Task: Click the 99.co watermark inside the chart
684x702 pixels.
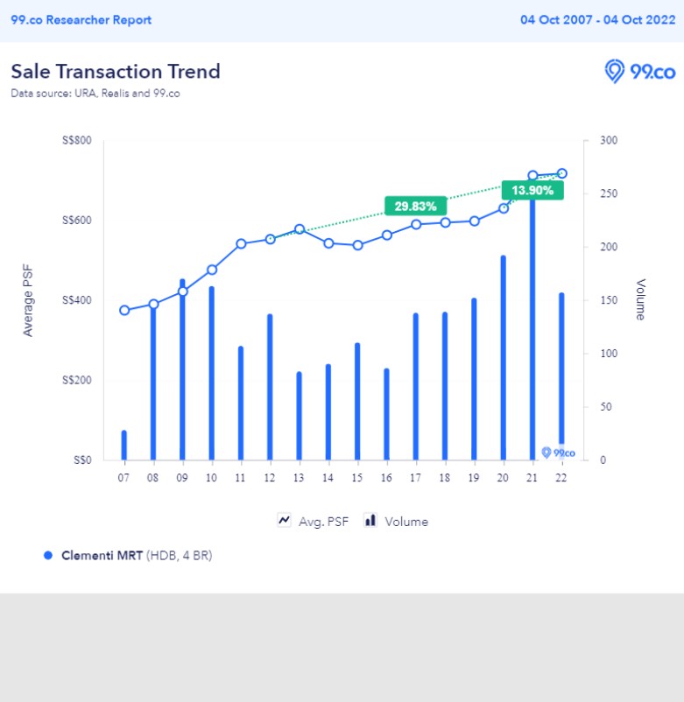Action: click(559, 453)
